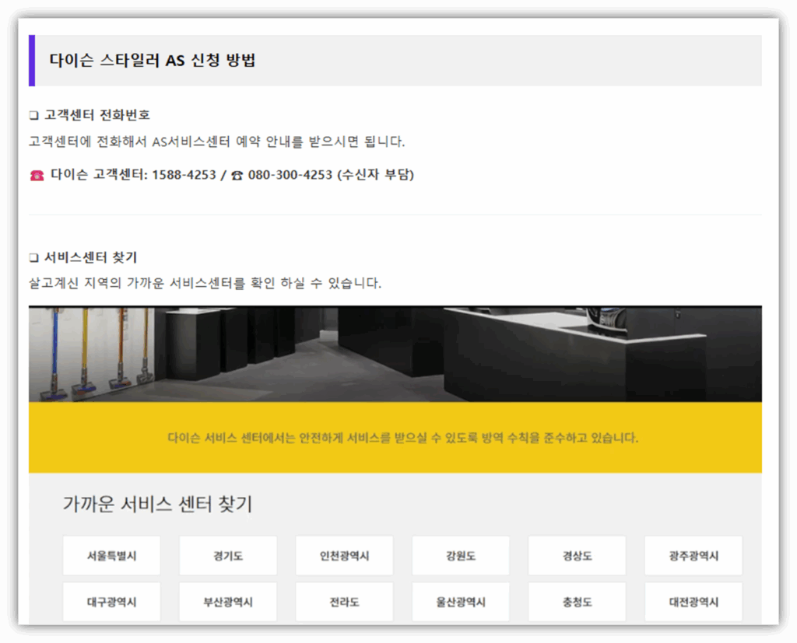
Task: Click the 경상도 region button
Action: click(x=577, y=556)
